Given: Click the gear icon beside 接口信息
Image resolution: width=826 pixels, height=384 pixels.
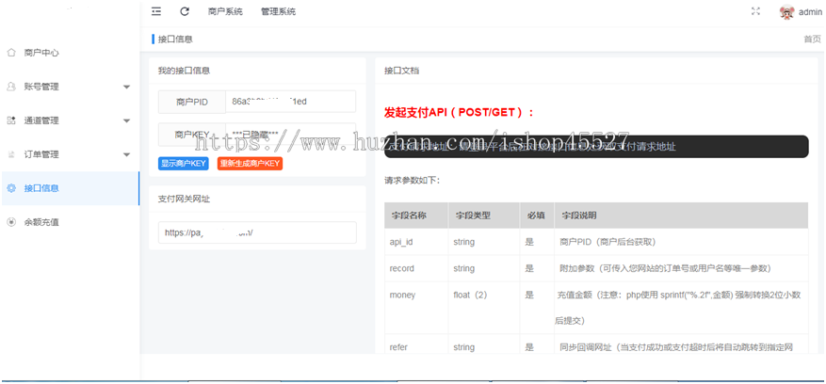Looking at the screenshot, I should click(x=11, y=188).
